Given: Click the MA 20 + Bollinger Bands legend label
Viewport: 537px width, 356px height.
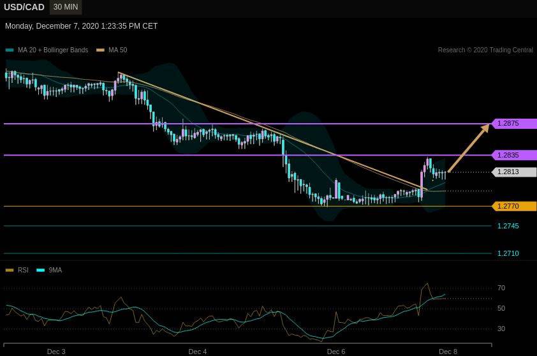Looking at the screenshot, I should point(53,50).
